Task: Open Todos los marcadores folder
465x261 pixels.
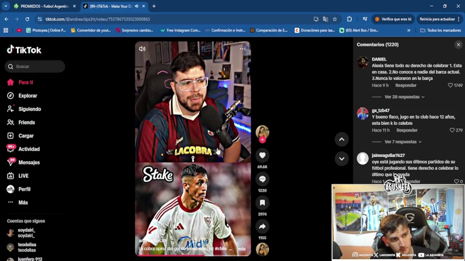Action: 440,30
